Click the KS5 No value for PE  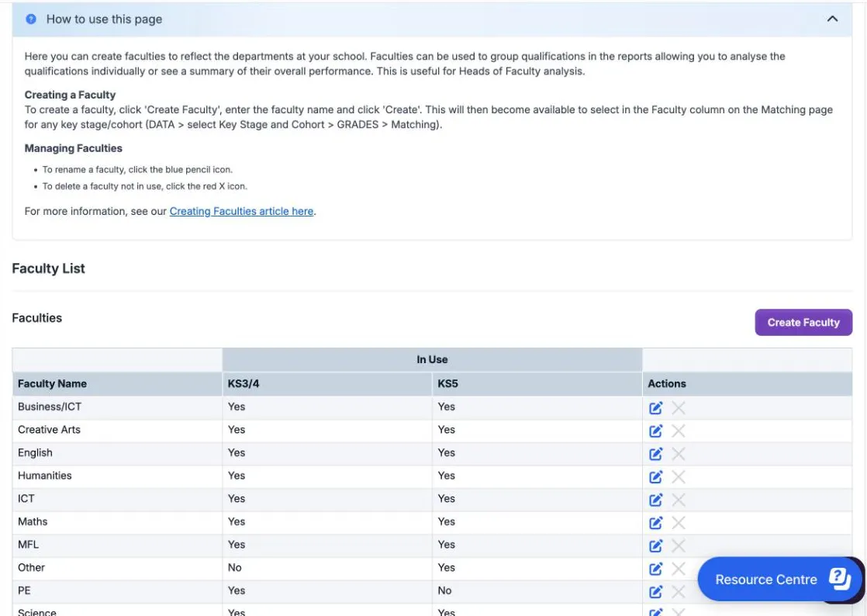point(444,591)
